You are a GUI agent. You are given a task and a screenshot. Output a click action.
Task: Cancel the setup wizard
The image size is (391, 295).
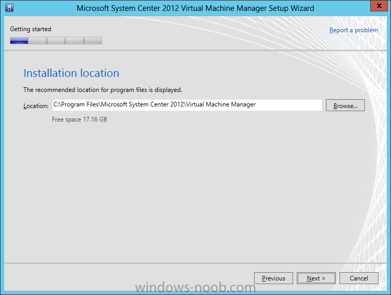click(359, 278)
